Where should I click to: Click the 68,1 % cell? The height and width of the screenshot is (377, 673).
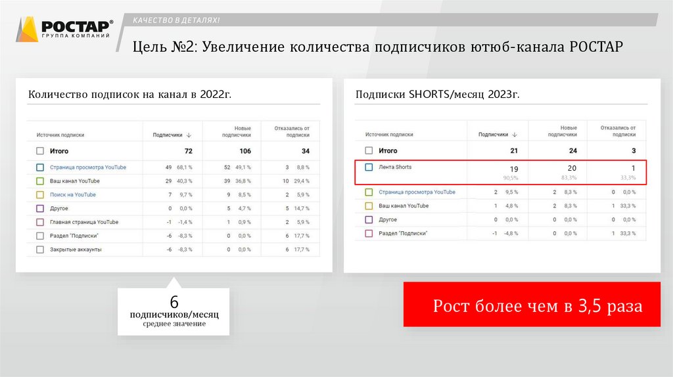tap(185, 167)
